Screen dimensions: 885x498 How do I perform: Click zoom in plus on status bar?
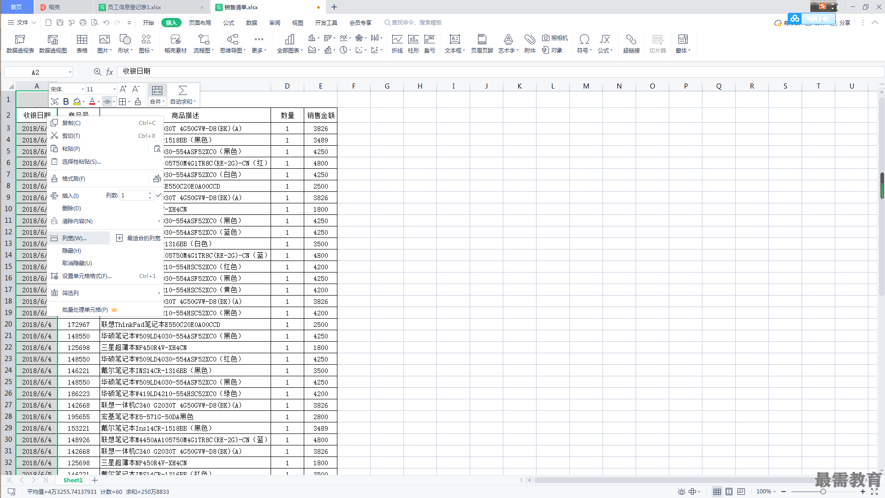tap(862, 492)
